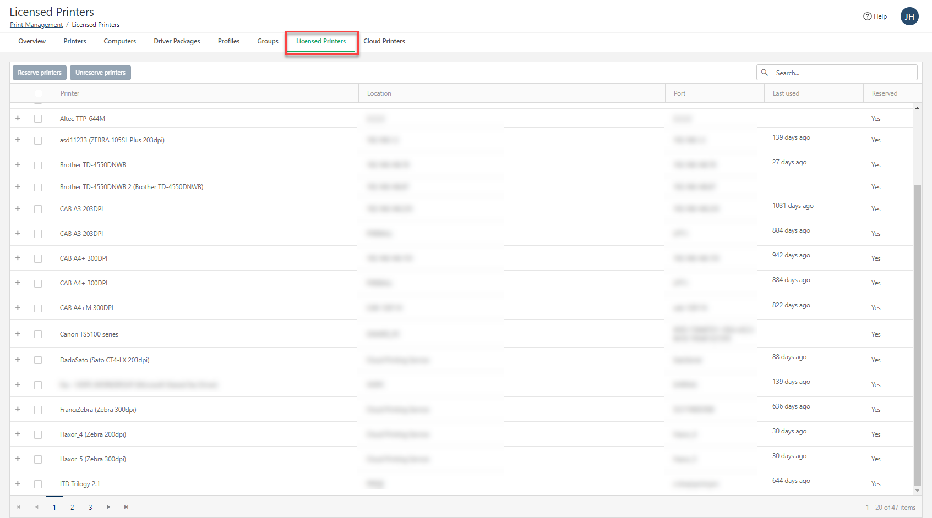The width and height of the screenshot is (932, 518).
Task: Select checkbox for Altec TTP-644M
Action: tap(38, 119)
